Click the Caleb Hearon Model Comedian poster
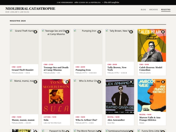 click(x=152, y=45)
